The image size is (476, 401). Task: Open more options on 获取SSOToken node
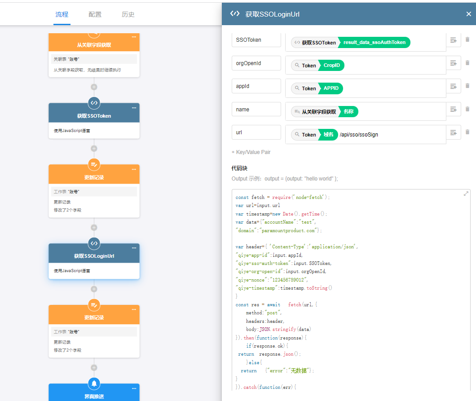click(134, 108)
